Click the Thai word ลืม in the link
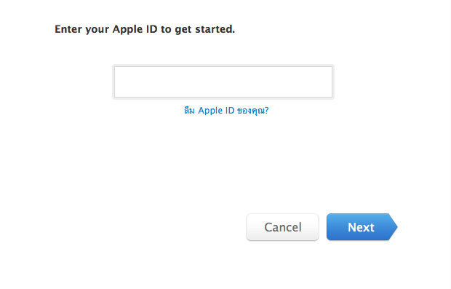Image resolution: width=451 pixels, height=289 pixels. (189, 111)
